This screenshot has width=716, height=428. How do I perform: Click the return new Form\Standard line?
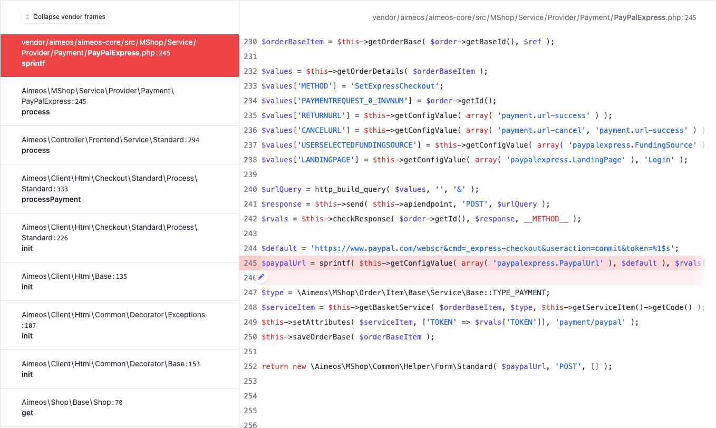(x=437, y=366)
